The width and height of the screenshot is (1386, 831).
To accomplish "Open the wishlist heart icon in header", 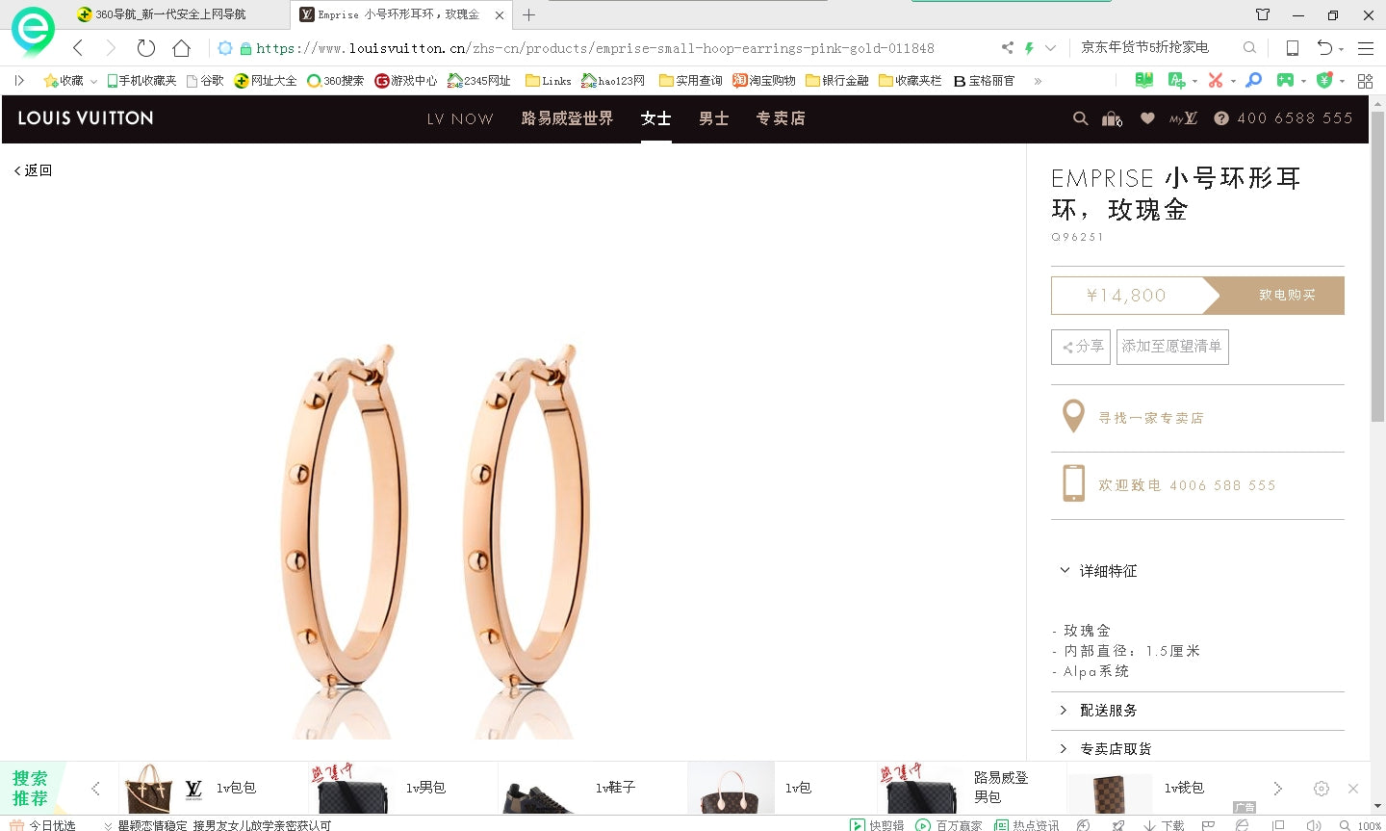I will [1147, 118].
